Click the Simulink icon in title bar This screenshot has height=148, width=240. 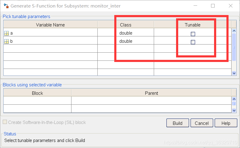tap(6, 6)
